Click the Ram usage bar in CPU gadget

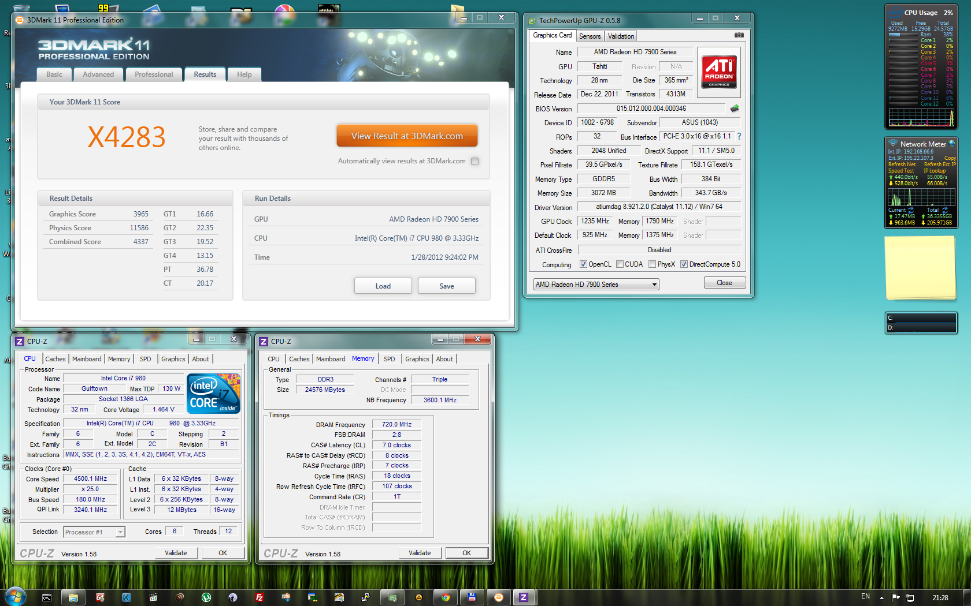903,35
